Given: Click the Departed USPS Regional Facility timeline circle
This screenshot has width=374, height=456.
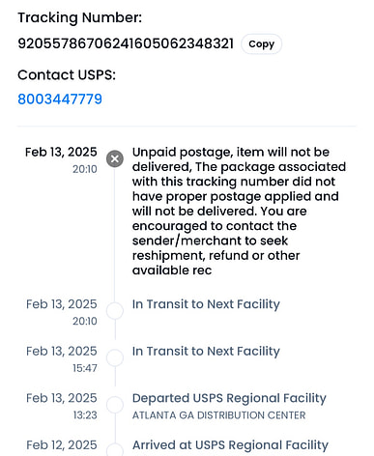Looking at the screenshot, I should (115, 405).
